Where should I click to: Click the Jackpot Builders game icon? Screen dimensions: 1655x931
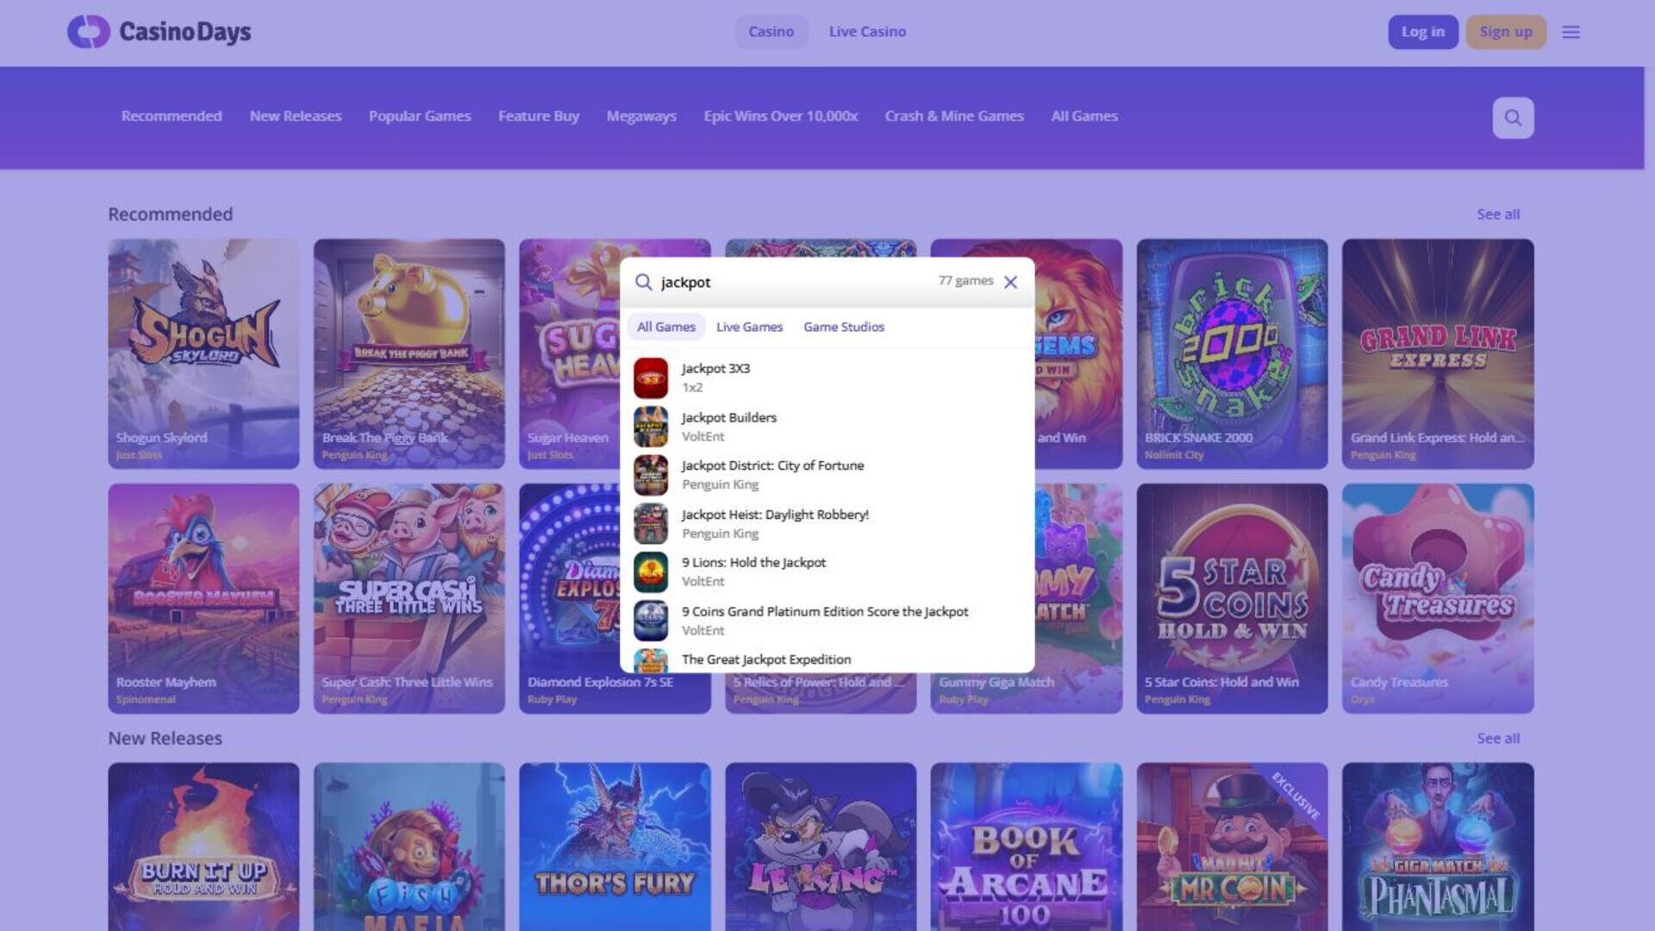pos(651,427)
